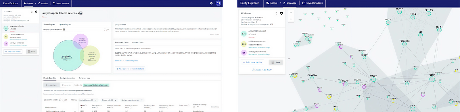Click Add new entity in left panel
This screenshot has height=112, width=460.
(x=13, y=52)
